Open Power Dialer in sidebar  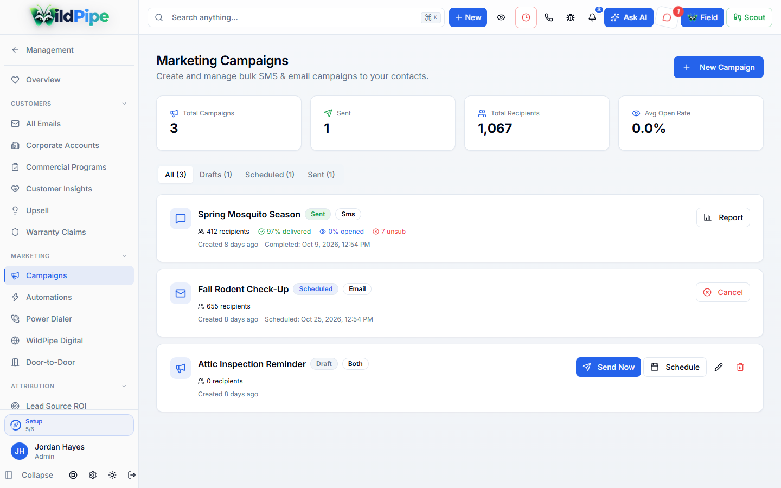[69, 319]
